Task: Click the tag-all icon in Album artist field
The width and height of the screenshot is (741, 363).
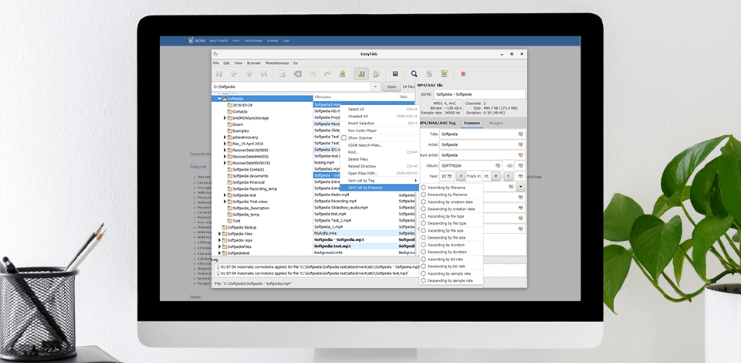Action: [x=520, y=155]
